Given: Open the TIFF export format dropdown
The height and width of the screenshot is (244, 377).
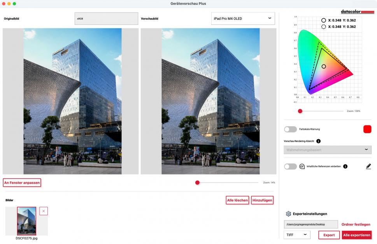Looking at the screenshot, I should 297,235.
